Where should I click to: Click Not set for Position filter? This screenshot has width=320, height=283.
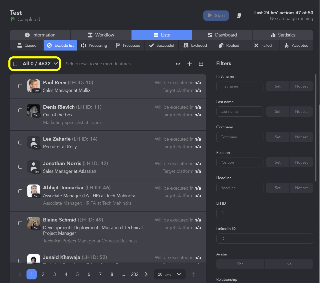[x=301, y=162]
